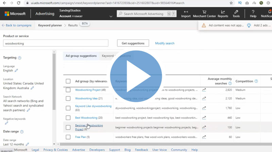
Task: Edit Negative keywords pencil
Action: 6,123
